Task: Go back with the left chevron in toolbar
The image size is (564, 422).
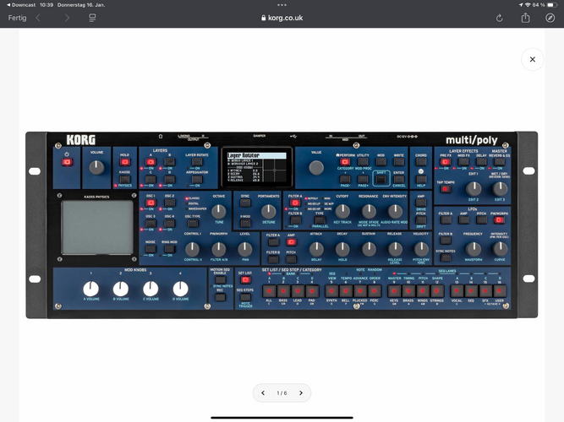Action: pyautogui.click(x=38, y=18)
